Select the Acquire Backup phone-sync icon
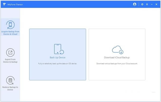The width and height of the screenshot is (161, 102). [x=10, y=25]
